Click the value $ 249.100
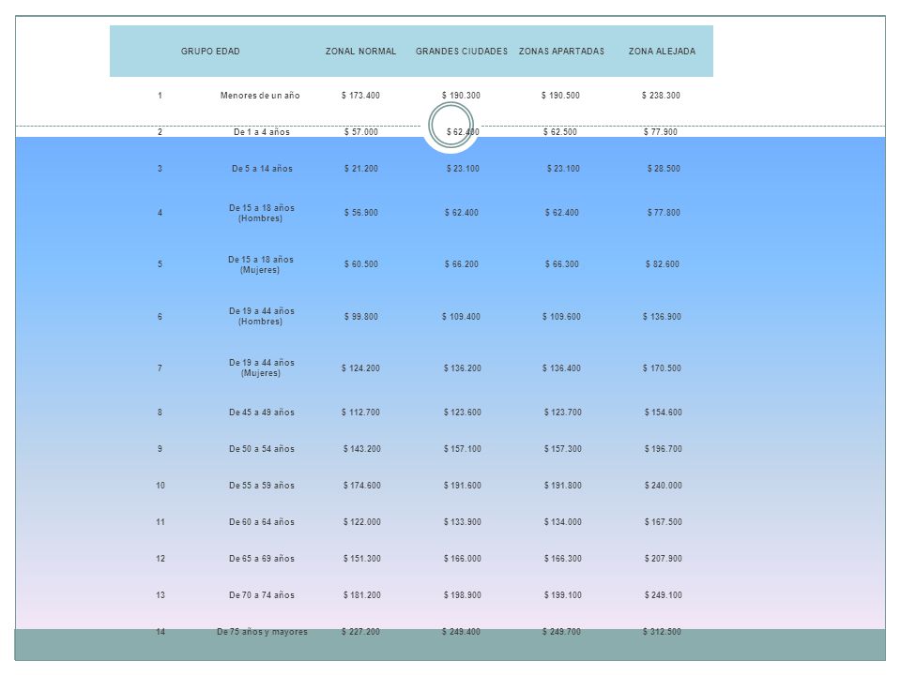Viewport: 901px width, 675px height. coord(664,595)
